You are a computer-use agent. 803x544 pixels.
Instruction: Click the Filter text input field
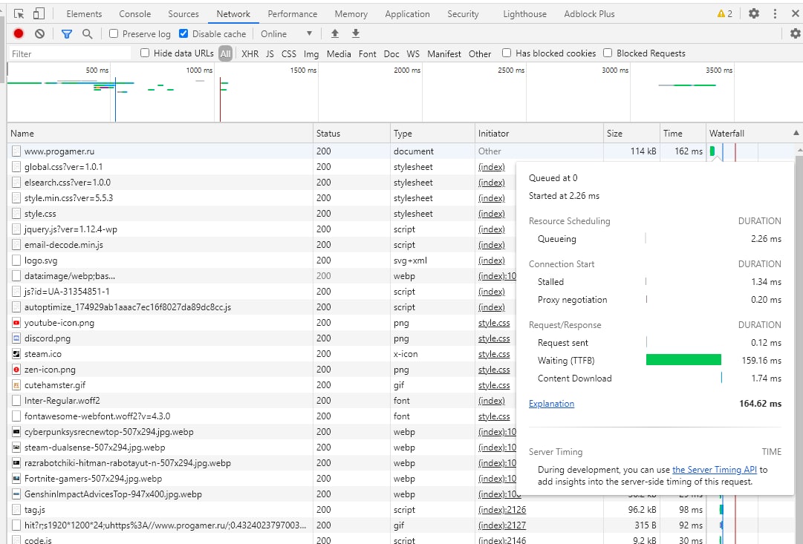[69, 53]
